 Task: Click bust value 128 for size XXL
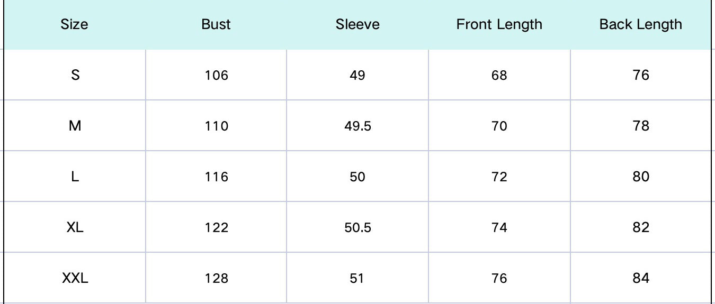[216, 279]
